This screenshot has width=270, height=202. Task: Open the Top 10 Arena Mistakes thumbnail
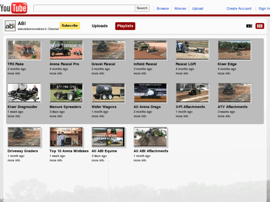pyautogui.click(x=66, y=137)
